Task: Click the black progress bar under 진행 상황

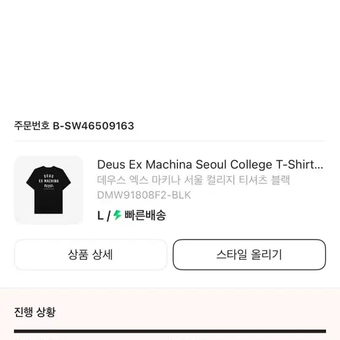Action: [x=170, y=331]
